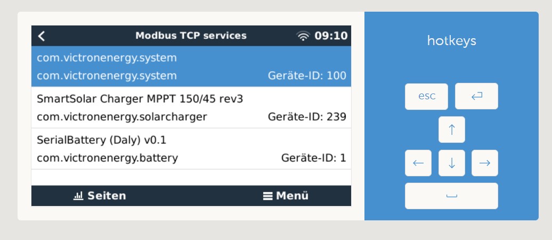Click the space bar hotkey
The image size is (552, 240).
coord(451,196)
